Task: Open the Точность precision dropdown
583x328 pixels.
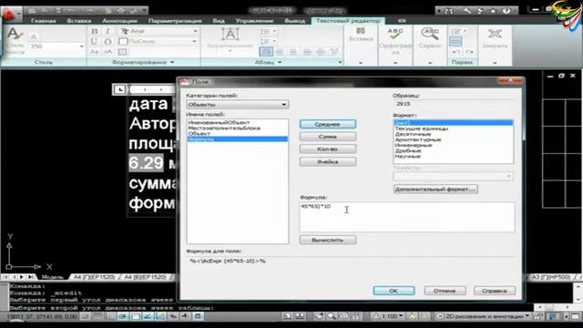Action: [454, 176]
